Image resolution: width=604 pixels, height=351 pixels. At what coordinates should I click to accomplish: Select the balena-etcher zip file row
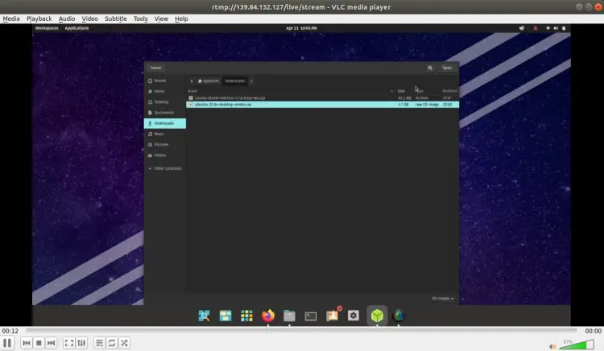click(322, 97)
